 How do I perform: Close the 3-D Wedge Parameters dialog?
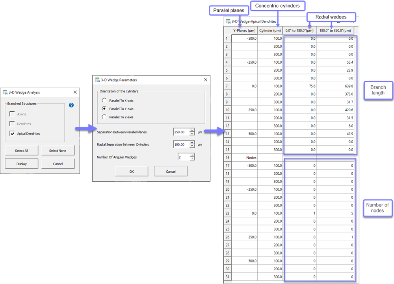[x=205, y=80]
